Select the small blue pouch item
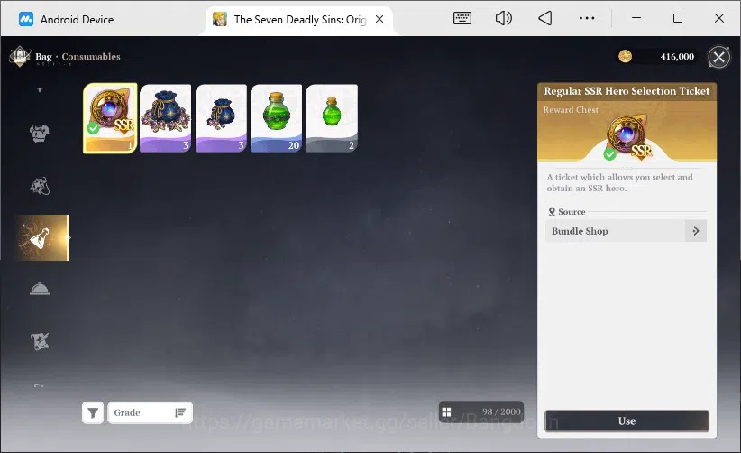 221,118
